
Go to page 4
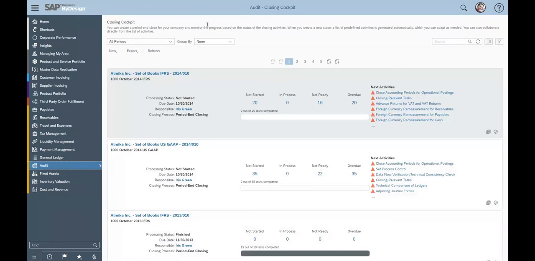tap(313, 61)
